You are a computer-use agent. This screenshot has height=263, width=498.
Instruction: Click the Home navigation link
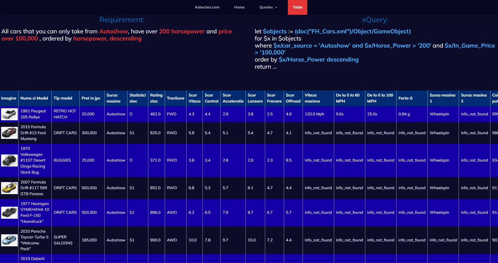(239, 7)
